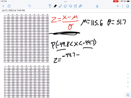Open the three-dot more options menu
The image size is (131, 98).
coord(123,6)
